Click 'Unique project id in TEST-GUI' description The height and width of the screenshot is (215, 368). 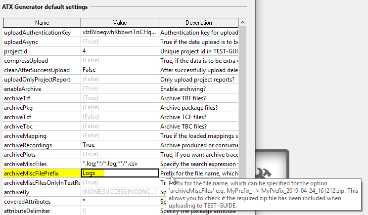click(198, 51)
